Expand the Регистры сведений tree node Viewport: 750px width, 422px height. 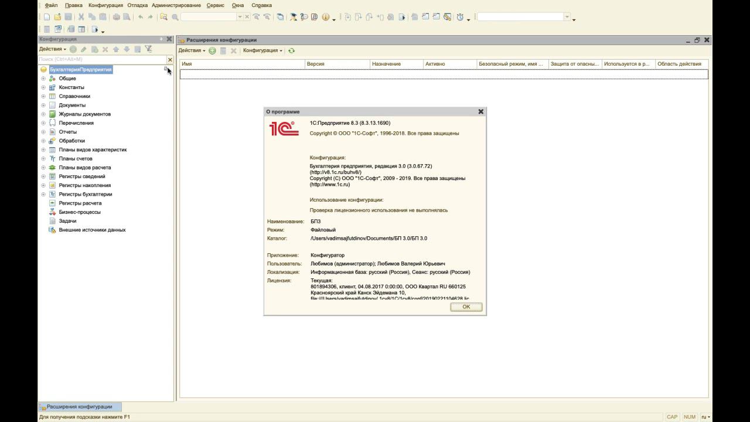click(43, 176)
